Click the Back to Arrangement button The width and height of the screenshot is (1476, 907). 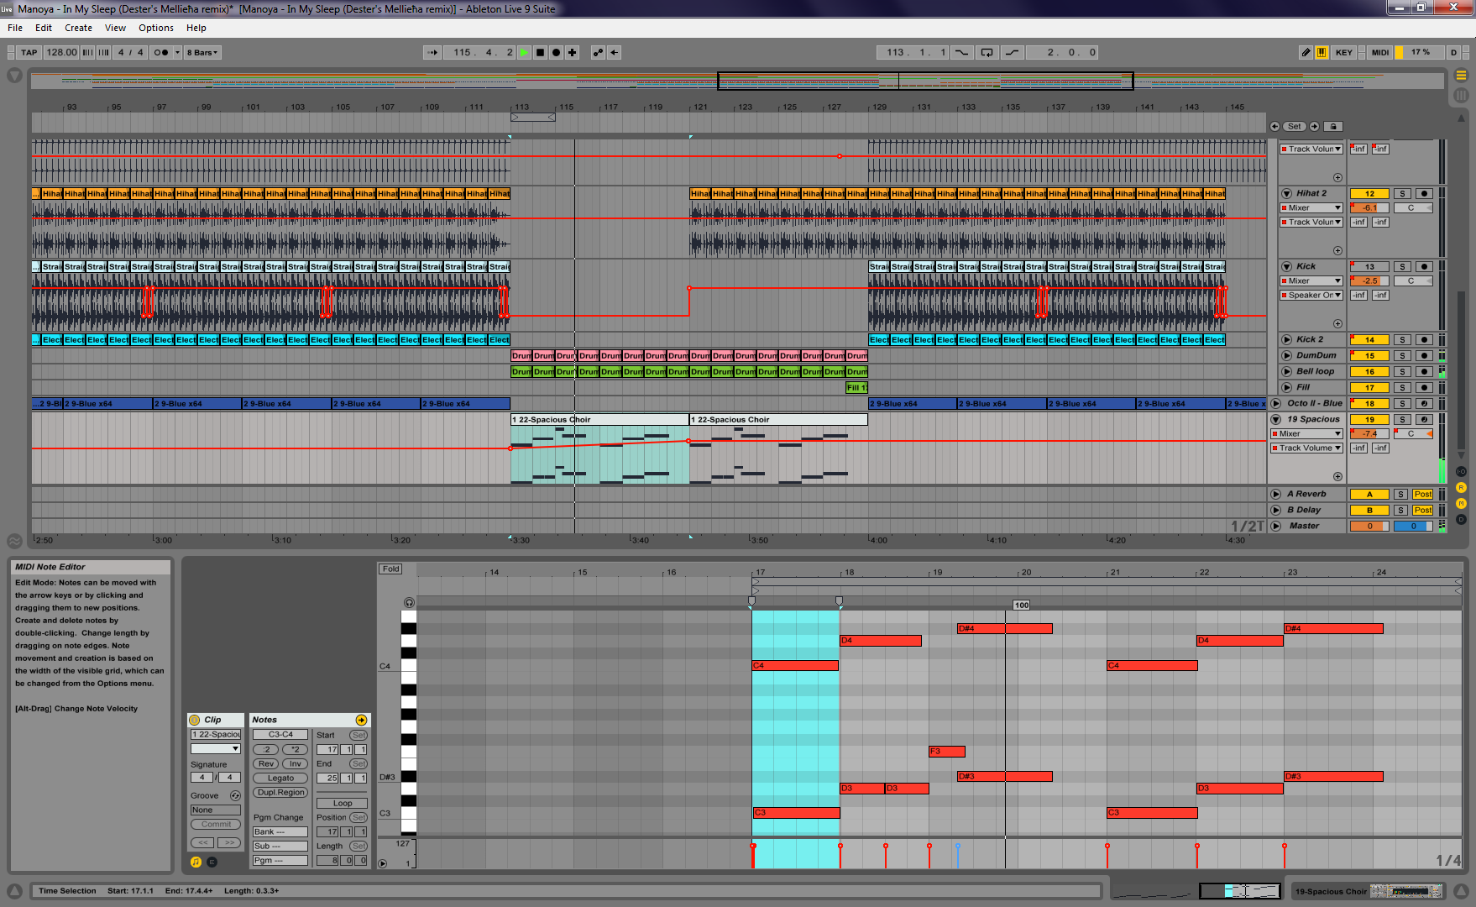tap(615, 52)
